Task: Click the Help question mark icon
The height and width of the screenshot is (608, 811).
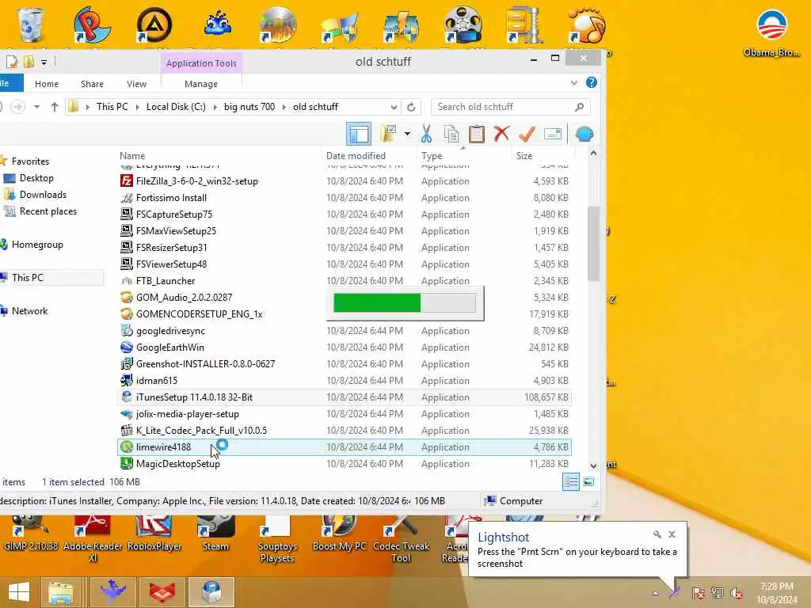Action: click(x=591, y=82)
